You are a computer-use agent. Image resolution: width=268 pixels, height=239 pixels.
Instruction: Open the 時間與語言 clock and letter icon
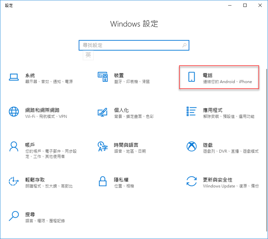click(x=102, y=146)
